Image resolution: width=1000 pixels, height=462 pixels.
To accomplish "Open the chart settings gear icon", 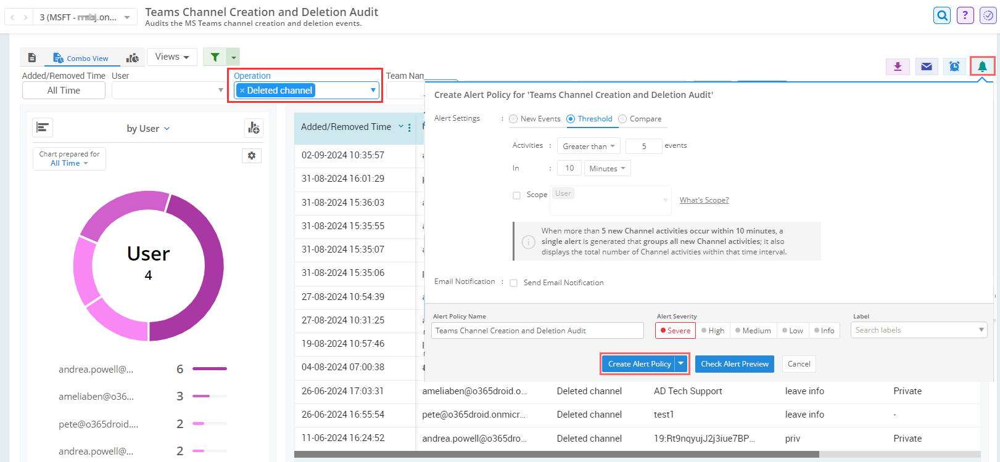I will pyautogui.click(x=252, y=155).
